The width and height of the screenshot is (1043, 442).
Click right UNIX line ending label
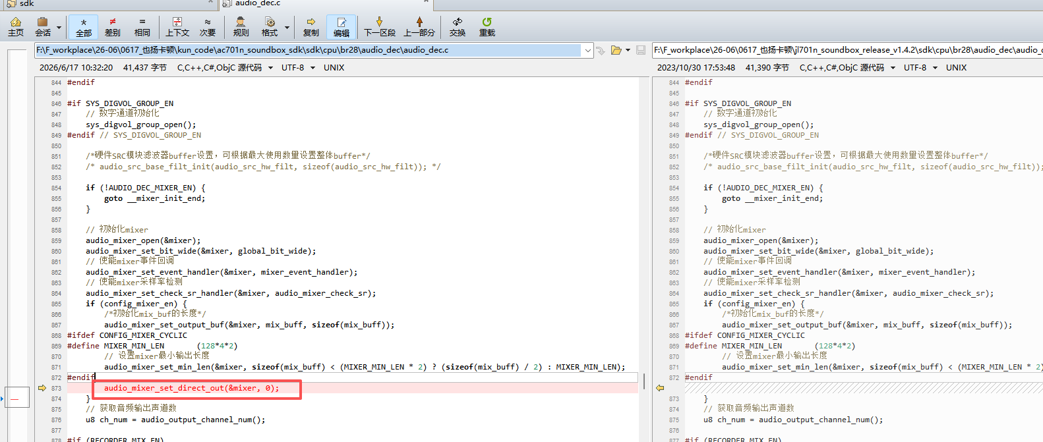(957, 68)
